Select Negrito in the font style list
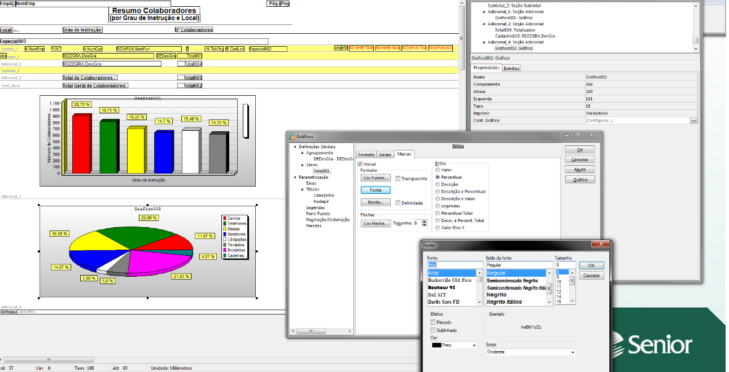 pos(497,295)
